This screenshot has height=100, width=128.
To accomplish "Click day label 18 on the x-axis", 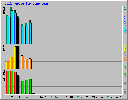I will tap(71, 97).
